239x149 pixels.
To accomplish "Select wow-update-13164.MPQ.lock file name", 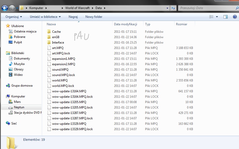I will (73, 97).
